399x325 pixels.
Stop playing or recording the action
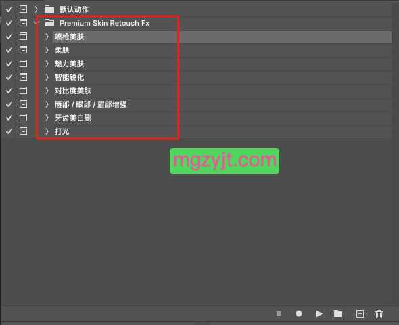[x=279, y=313]
